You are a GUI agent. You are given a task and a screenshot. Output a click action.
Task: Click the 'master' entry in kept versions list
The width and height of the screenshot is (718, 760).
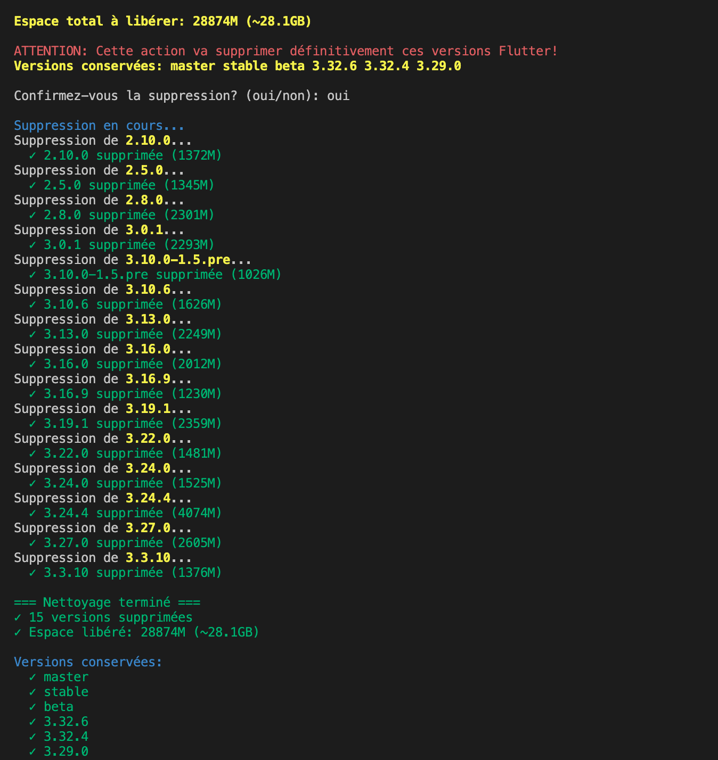(x=59, y=677)
